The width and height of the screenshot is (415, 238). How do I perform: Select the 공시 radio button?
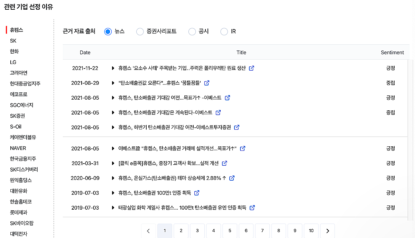point(192,31)
